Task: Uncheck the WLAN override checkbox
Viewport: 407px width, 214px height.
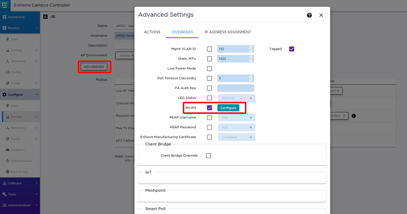Action: tap(210, 108)
